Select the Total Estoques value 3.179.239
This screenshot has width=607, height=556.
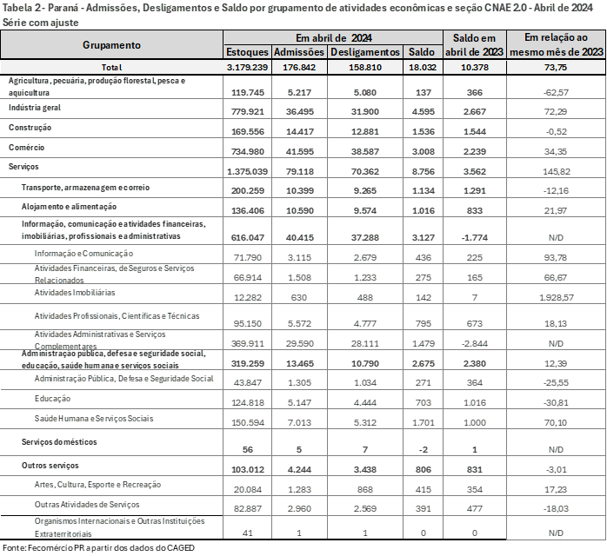tap(247, 67)
